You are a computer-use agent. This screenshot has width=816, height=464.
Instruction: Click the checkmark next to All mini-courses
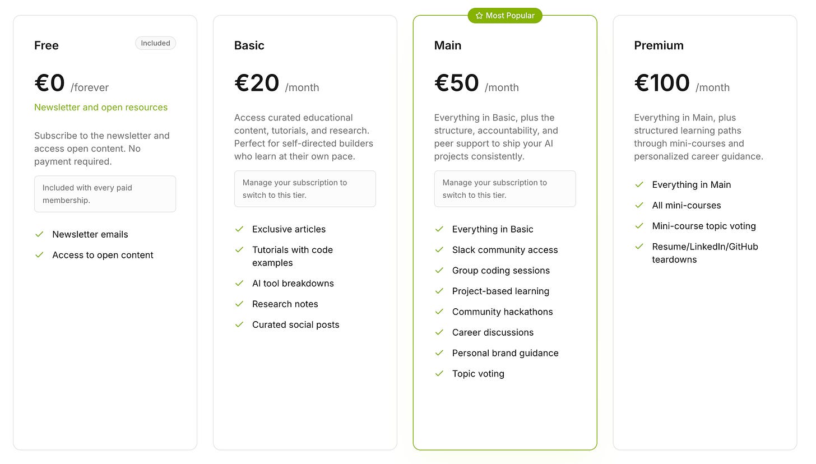pyautogui.click(x=639, y=205)
